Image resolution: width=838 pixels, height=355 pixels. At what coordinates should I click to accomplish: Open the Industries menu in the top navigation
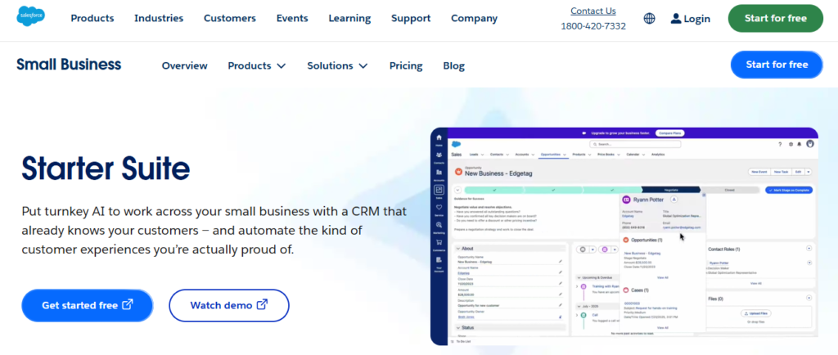tap(159, 18)
